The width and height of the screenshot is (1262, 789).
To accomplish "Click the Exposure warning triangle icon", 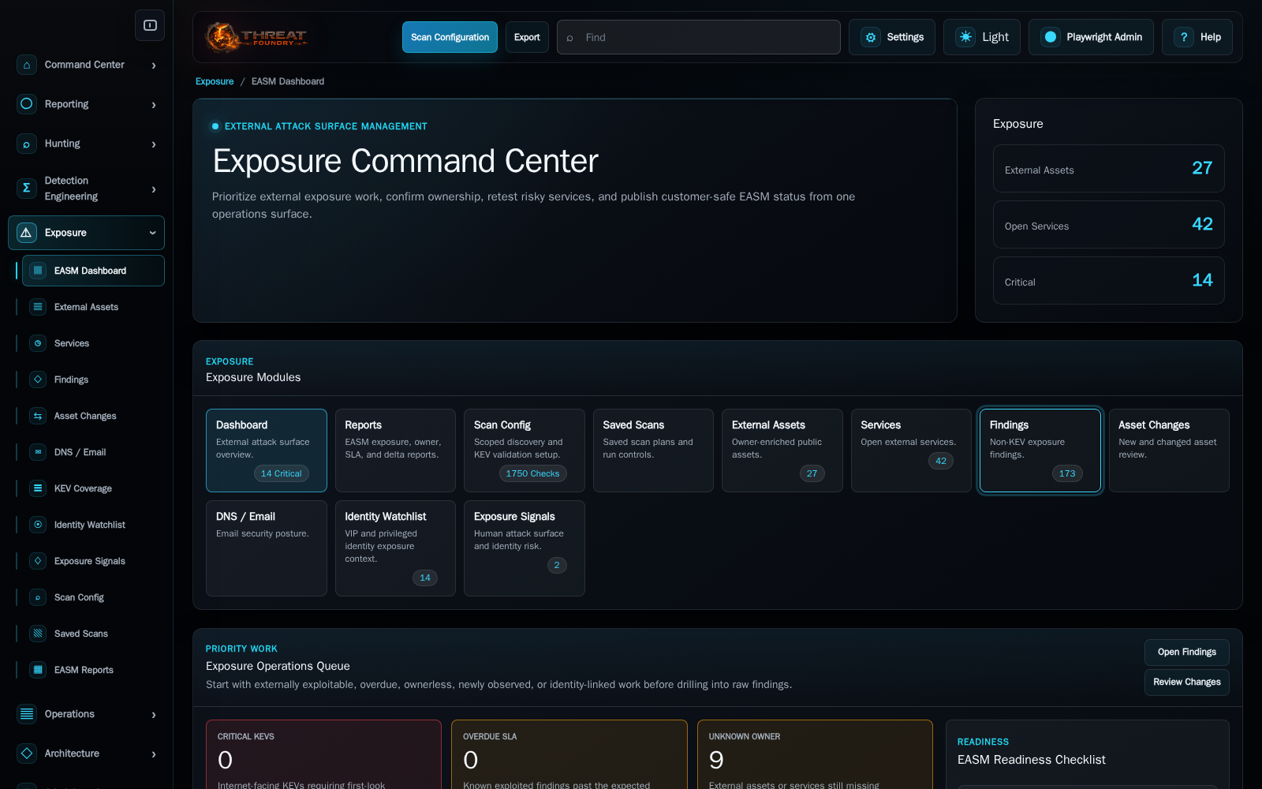I will click(x=27, y=233).
